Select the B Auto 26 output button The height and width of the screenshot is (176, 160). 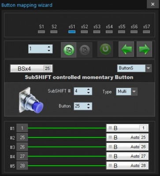127,147
